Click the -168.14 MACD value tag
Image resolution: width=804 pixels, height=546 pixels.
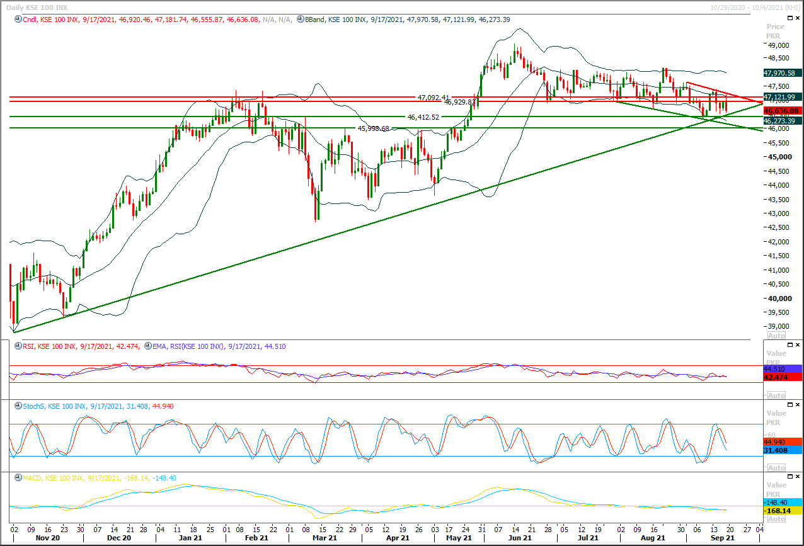pos(782,511)
